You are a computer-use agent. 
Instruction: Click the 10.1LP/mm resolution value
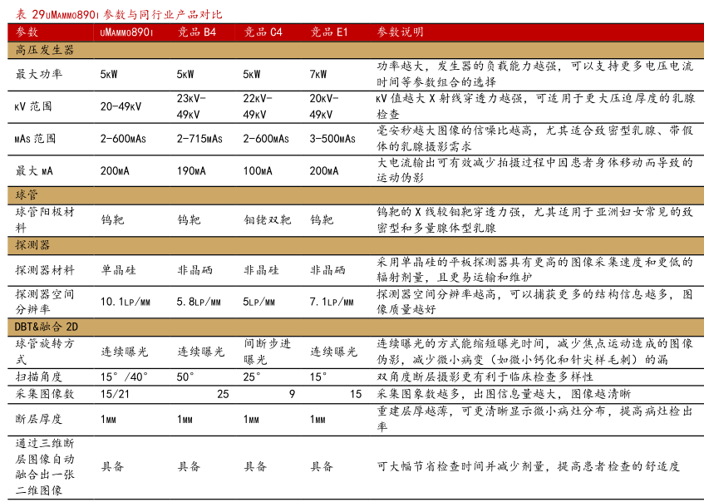coord(125,302)
